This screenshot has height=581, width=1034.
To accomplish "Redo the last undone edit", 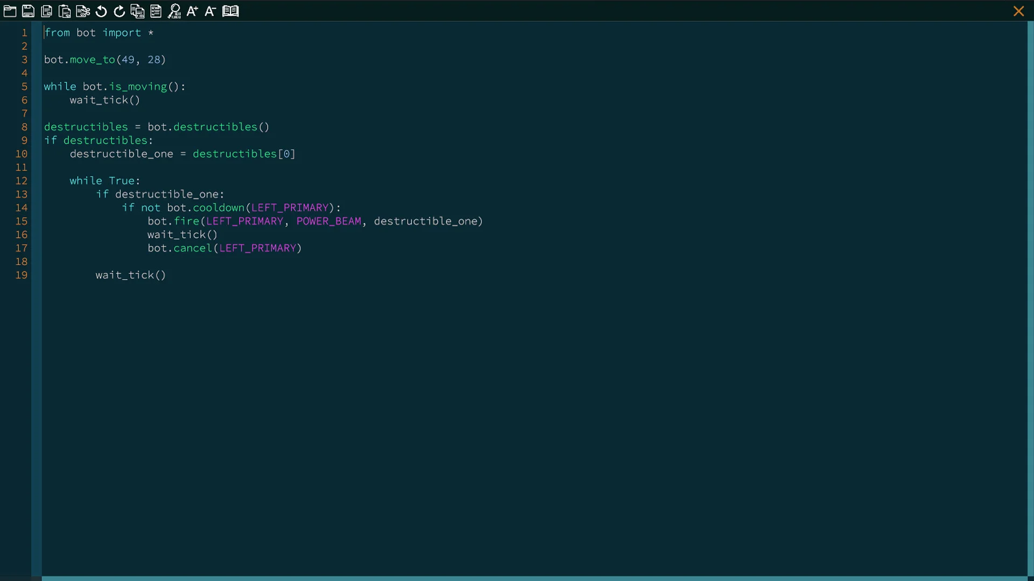I will click(x=119, y=11).
